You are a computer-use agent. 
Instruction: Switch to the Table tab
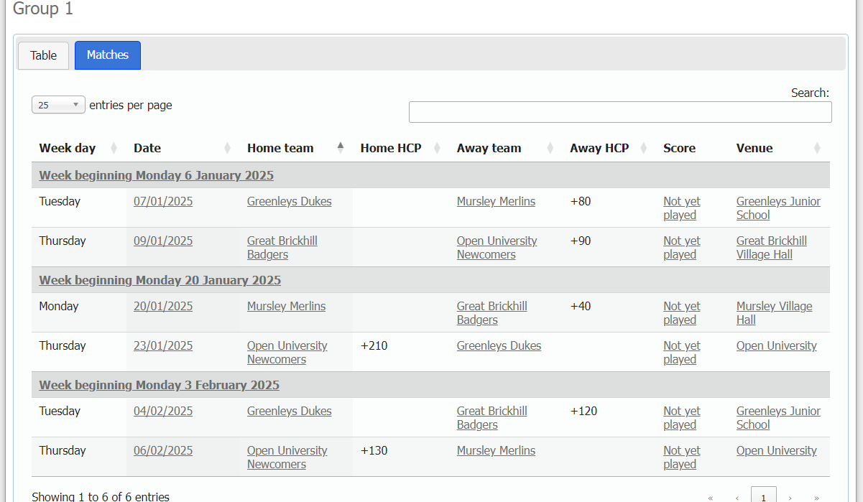[43, 55]
